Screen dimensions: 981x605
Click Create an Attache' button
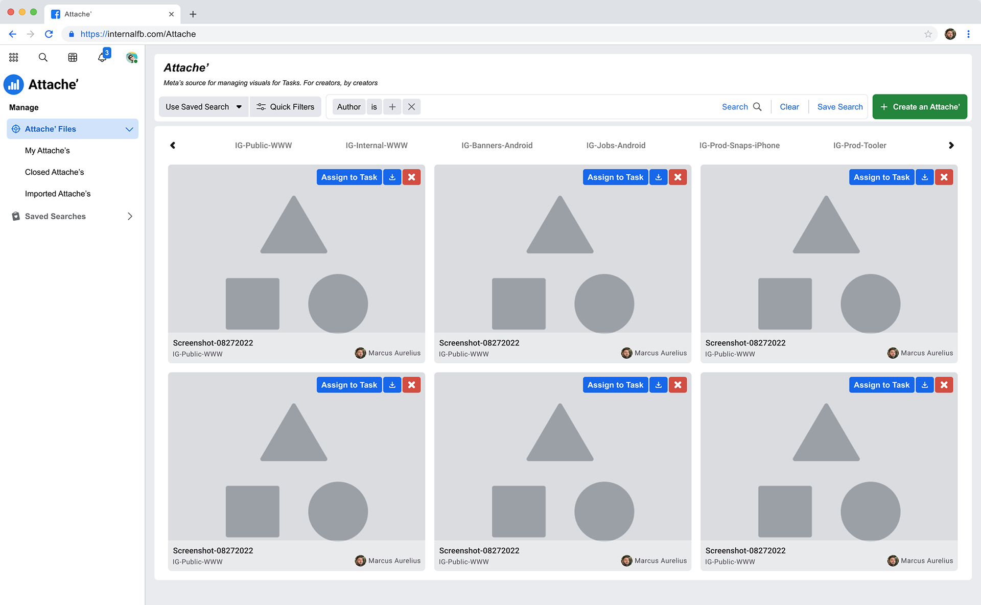[919, 107]
